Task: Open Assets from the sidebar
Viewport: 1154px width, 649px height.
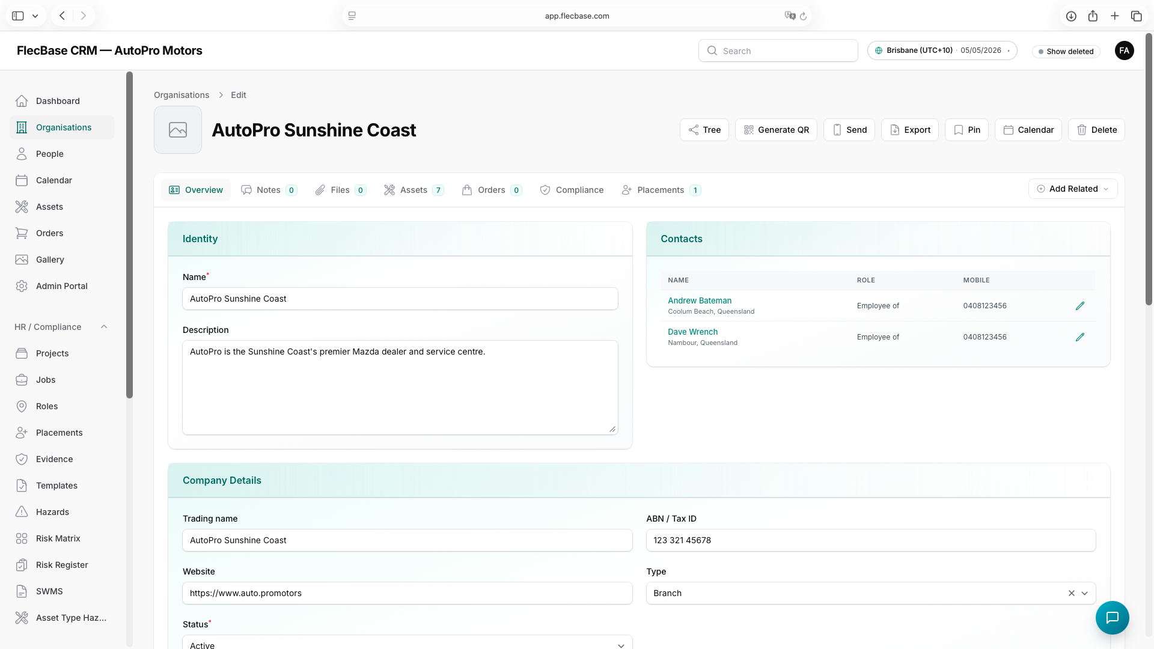Action: 62,207
